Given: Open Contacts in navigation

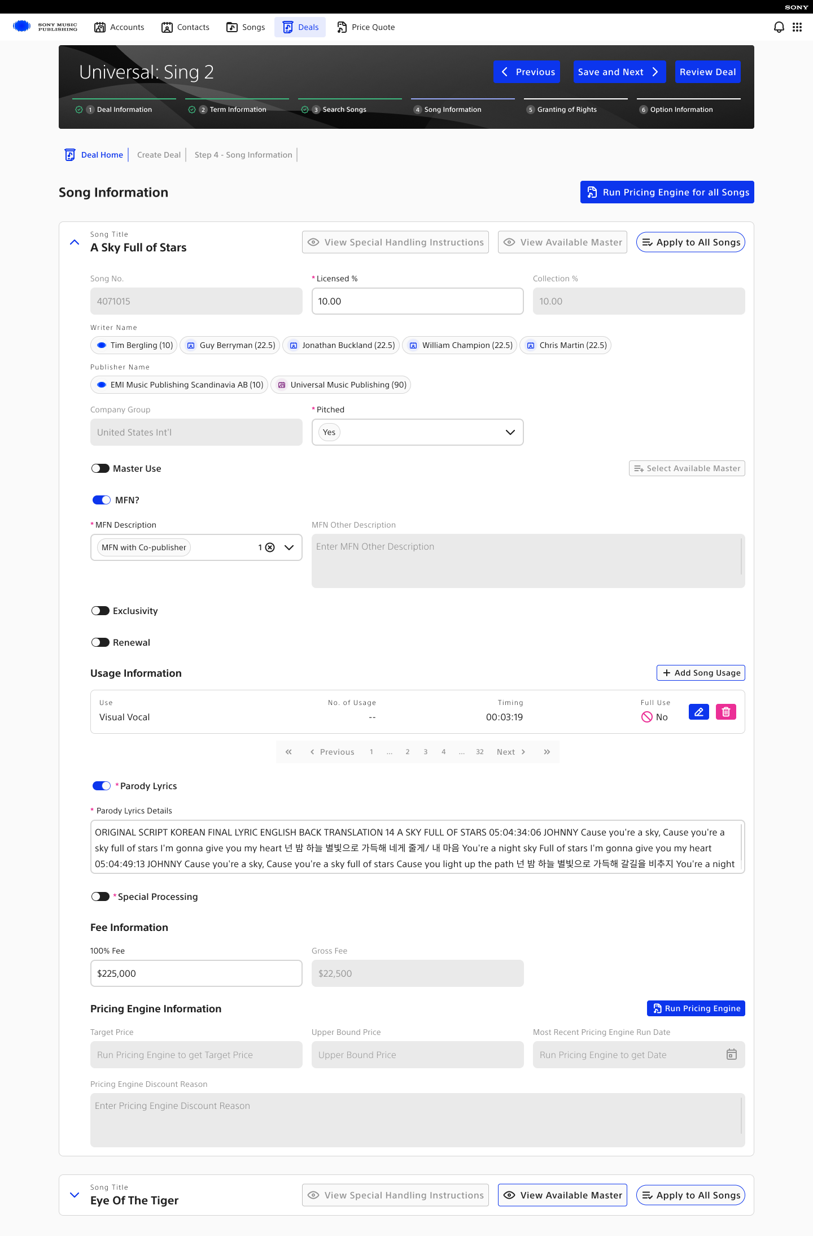Looking at the screenshot, I should pos(185,27).
